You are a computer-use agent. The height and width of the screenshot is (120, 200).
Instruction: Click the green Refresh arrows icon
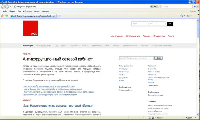point(155,7)
